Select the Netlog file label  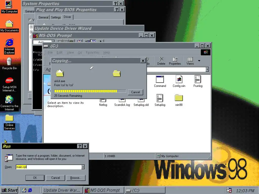click(x=103, y=105)
